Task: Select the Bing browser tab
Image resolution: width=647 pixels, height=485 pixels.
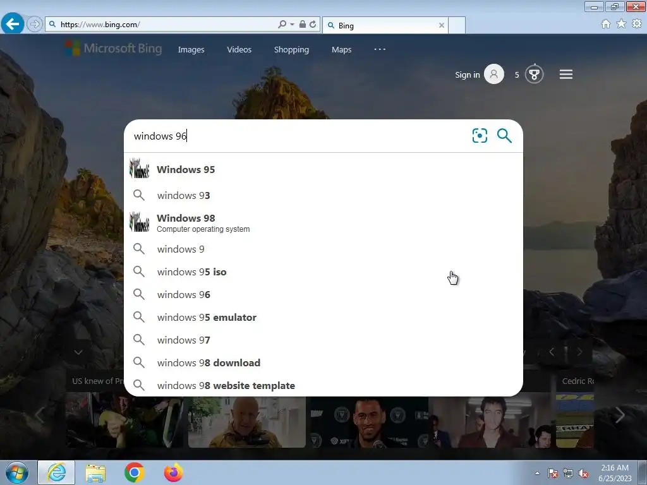Action: point(385,25)
